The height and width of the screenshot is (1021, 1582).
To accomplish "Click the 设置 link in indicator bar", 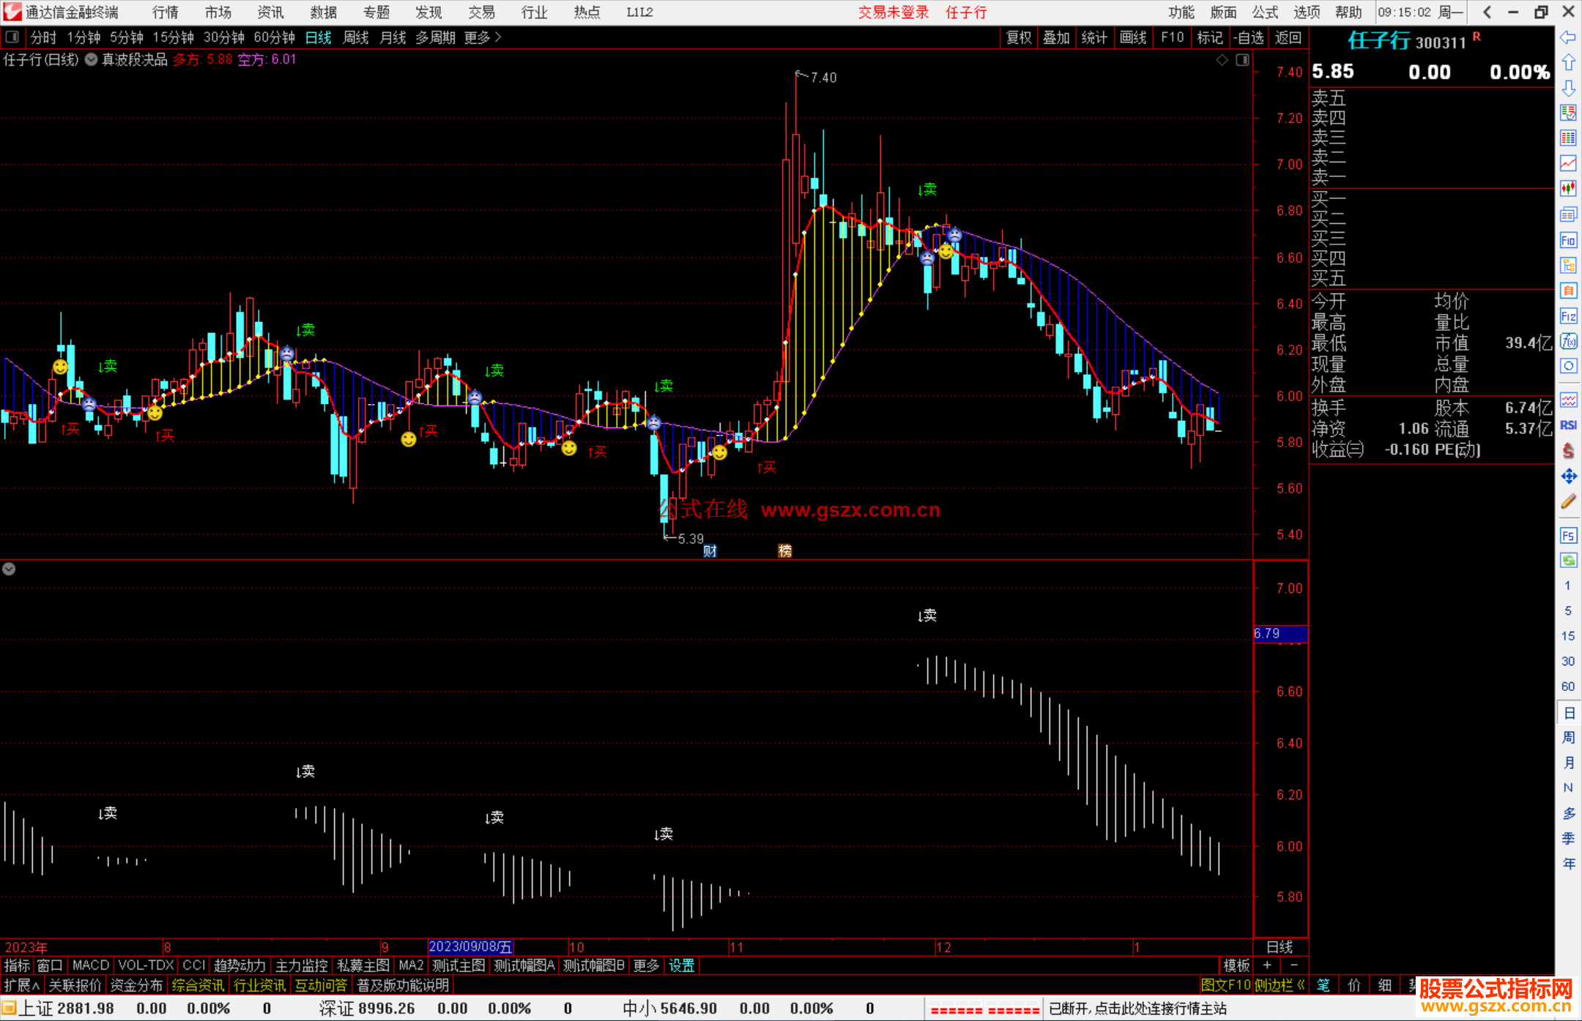I will [681, 965].
